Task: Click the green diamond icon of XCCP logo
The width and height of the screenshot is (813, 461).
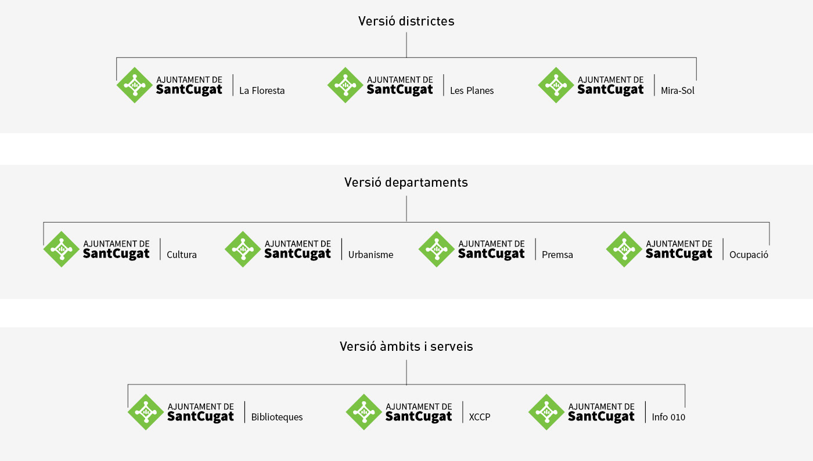Action: click(364, 412)
